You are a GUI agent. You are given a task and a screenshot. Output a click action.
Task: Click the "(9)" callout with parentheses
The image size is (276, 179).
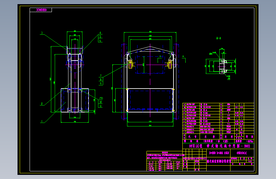point(101,98)
